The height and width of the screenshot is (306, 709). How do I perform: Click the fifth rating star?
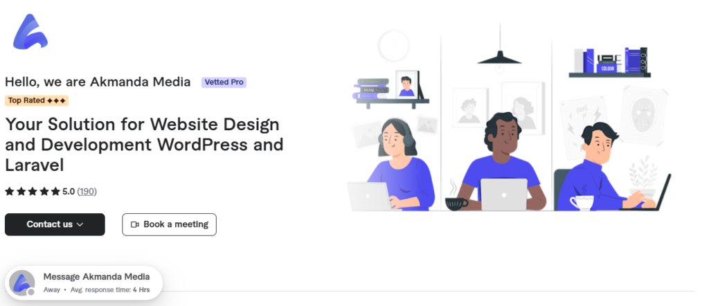tap(55, 192)
